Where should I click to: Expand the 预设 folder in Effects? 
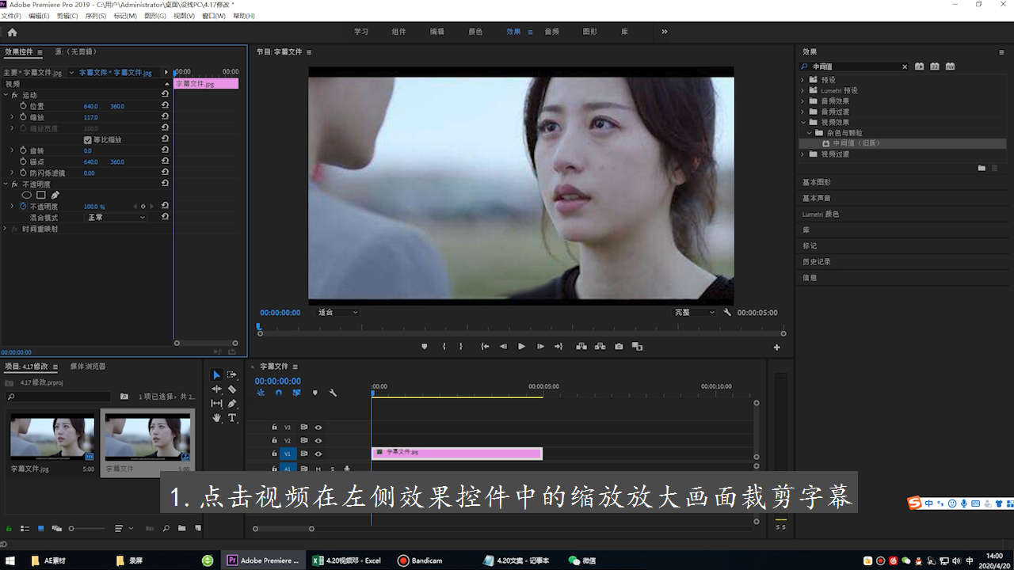[802, 80]
